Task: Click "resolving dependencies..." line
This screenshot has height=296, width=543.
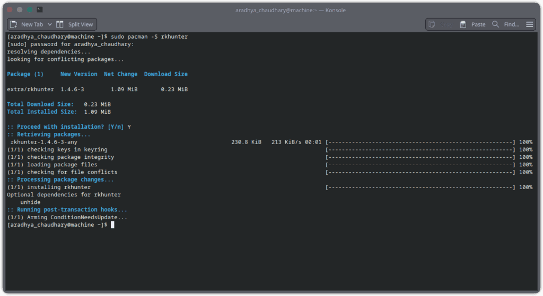Action: pyautogui.click(x=48, y=52)
